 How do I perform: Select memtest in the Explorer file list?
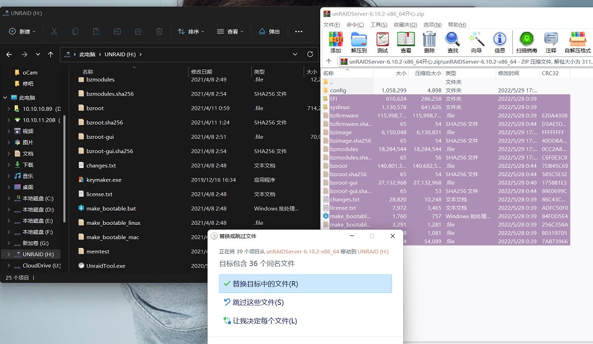[x=98, y=251]
